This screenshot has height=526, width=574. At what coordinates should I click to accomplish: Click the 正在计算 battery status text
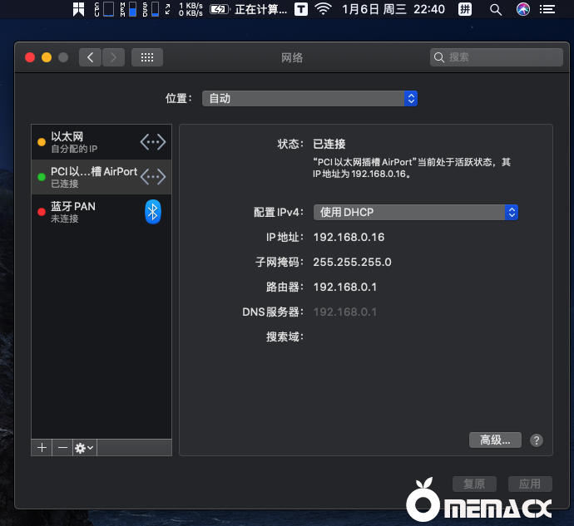(260, 9)
